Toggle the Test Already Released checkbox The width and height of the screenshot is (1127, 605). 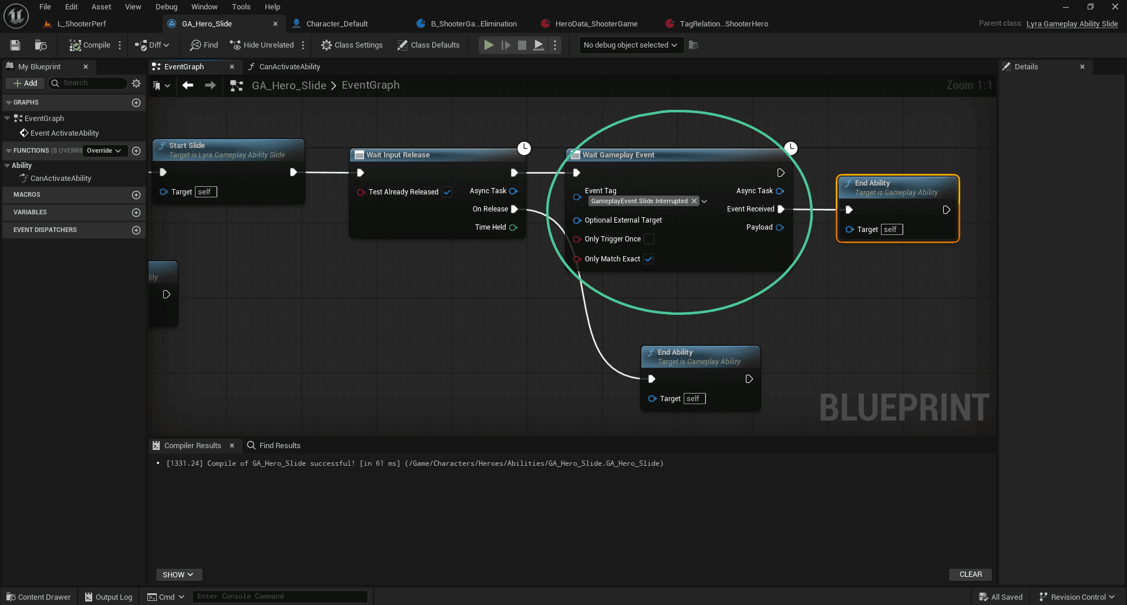click(448, 192)
